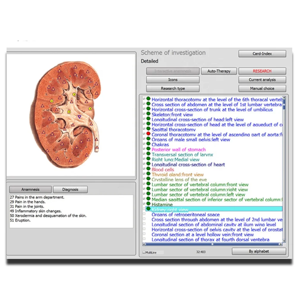Click '27 Pains in the arm department.' entry
This screenshot has height=297, width=297.
37,197
